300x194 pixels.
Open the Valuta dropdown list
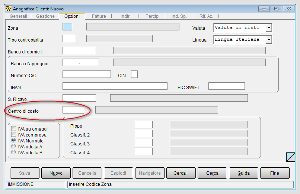(x=269, y=28)
